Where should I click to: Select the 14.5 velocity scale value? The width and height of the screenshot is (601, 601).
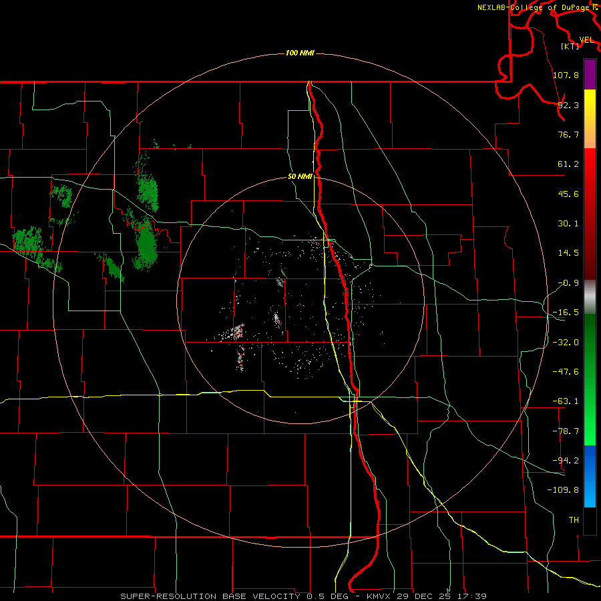568,253
